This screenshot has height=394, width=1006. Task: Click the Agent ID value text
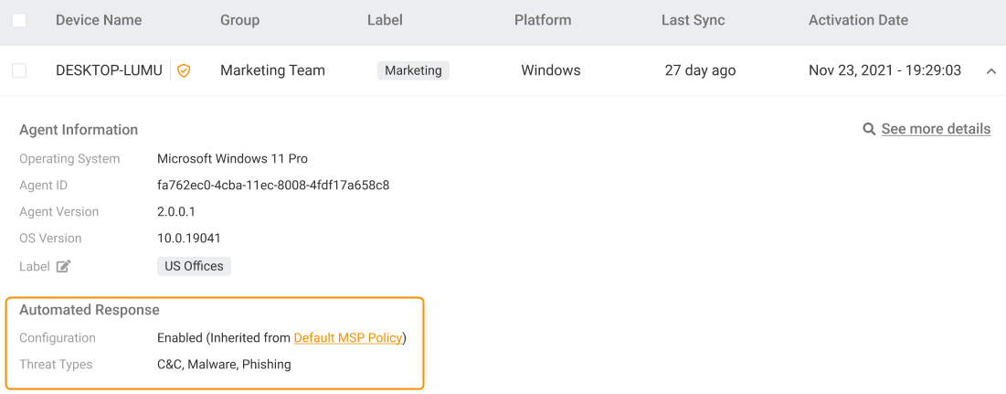click(x=273, y=186)
